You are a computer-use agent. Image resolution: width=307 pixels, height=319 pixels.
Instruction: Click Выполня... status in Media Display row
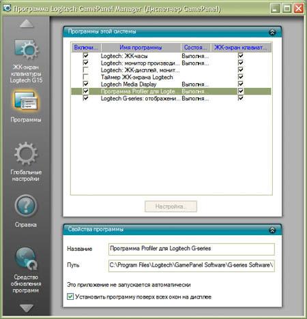pyautogui.click(x=195, y=85)
